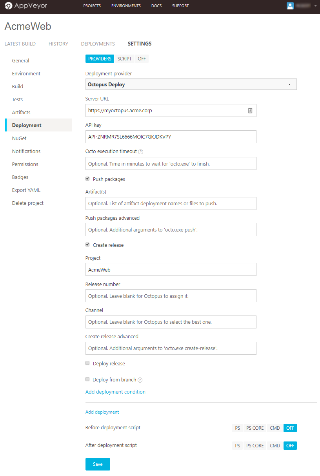Switch to the History tab
Screen dimensions: 320x476
tap(58, 44)
